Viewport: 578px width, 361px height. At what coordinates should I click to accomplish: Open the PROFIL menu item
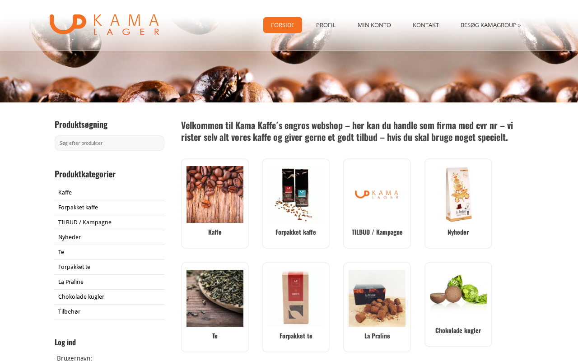[326, 25]
